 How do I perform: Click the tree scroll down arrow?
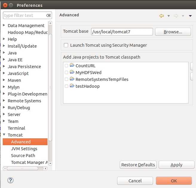point(50,163)
